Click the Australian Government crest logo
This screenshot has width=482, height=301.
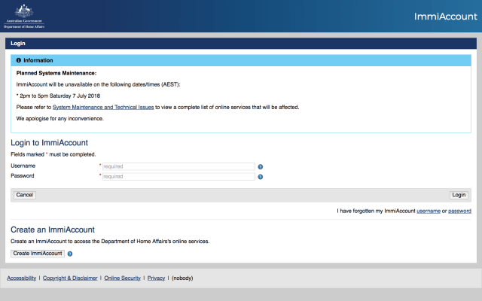coord(24,15)
